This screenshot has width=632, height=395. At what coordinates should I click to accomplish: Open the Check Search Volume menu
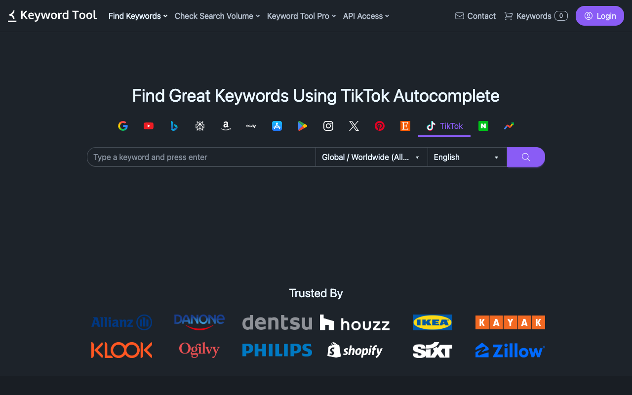(x=217, y=16)
